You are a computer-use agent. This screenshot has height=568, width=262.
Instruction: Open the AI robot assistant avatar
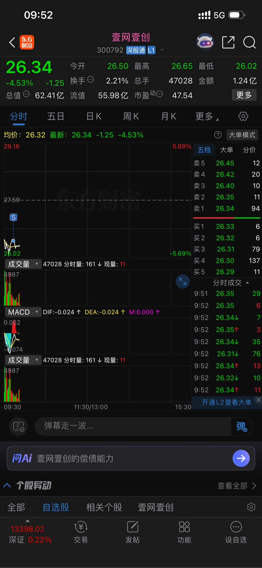pos(205,42)
